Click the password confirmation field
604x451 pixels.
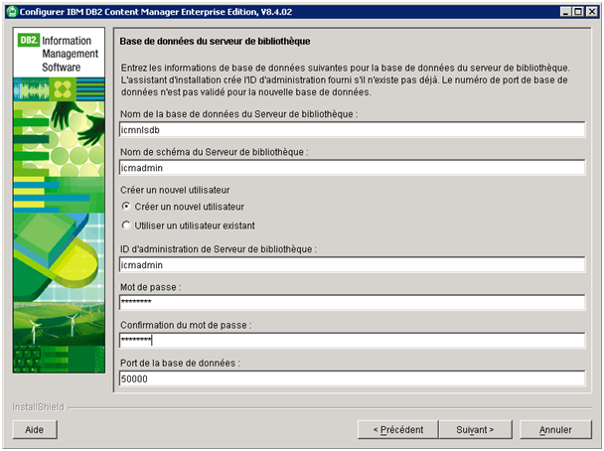[352, 341]
